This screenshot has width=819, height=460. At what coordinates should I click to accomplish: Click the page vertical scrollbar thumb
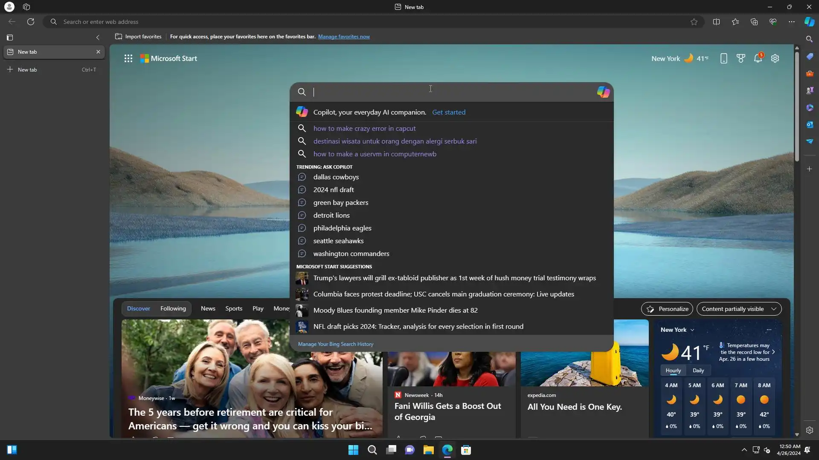(796, 106)
